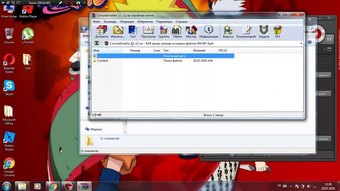Viewport: 340px width, 191px height.
Task: Open the Операции menu
Action: (127, 21)
